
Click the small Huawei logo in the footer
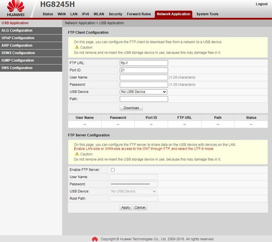tap(95, 239)
